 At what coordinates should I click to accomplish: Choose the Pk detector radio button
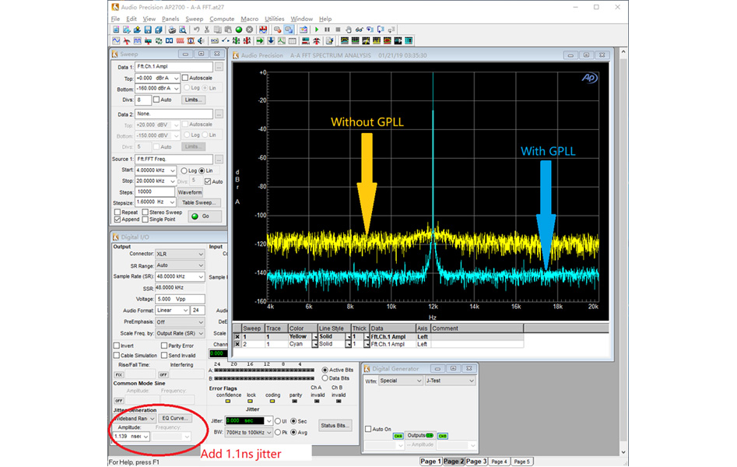[278, 432]
